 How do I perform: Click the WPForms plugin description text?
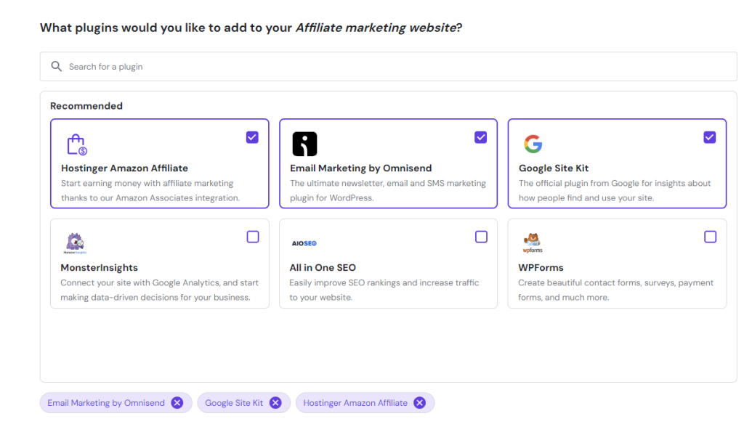coord(615,290)
